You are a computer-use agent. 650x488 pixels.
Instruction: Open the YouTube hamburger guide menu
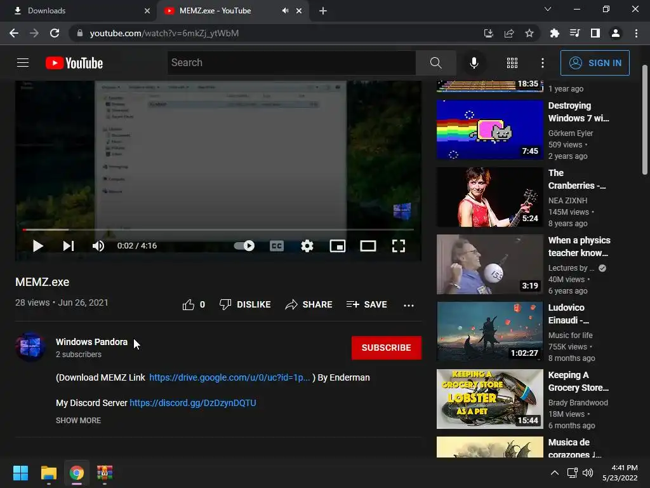pos(23,63)
